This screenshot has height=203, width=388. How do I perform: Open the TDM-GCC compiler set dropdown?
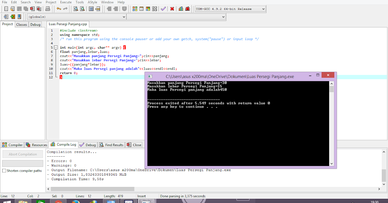pyautogui.click(x=264, y=9)
